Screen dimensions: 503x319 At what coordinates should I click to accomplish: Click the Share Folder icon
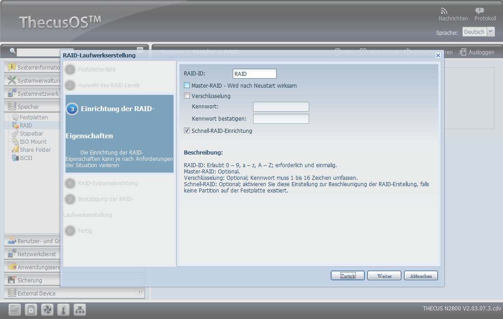tap(15, 150)
